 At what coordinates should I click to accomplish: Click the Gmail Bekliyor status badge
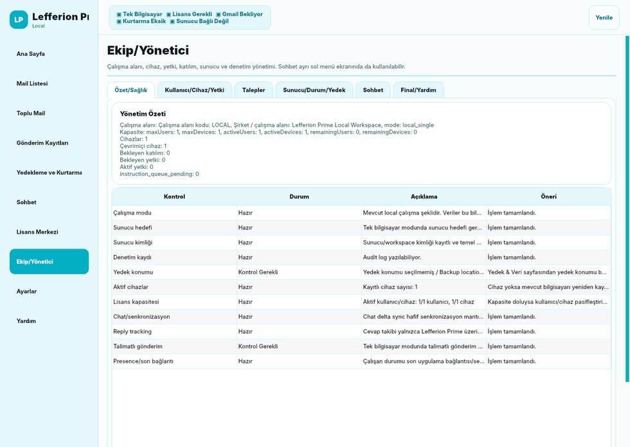coord(239,14)
